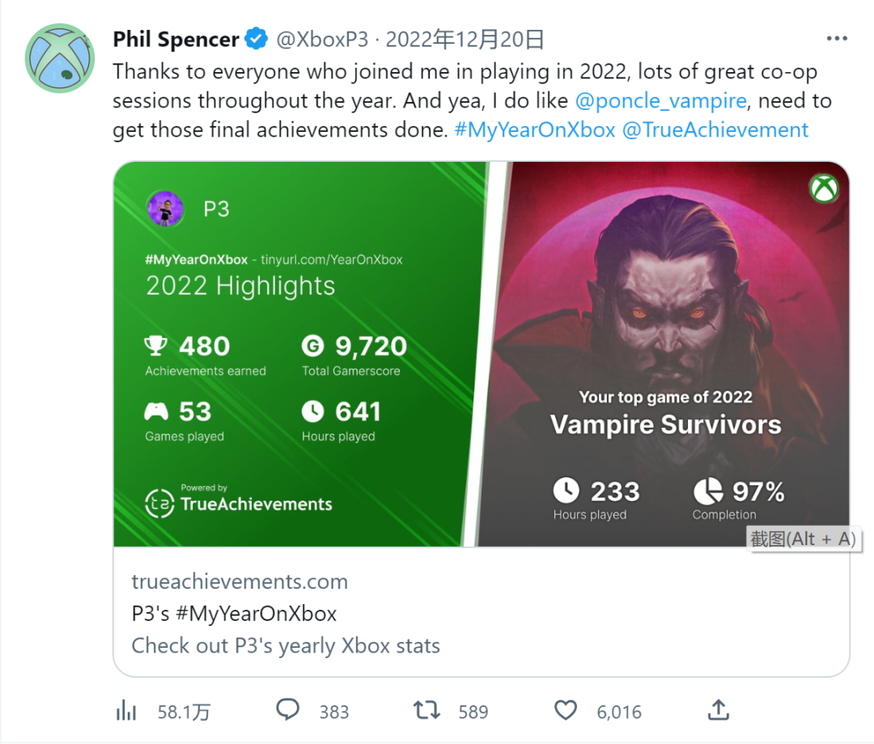Like the tweet with heart icon

(x=566, y=710)
